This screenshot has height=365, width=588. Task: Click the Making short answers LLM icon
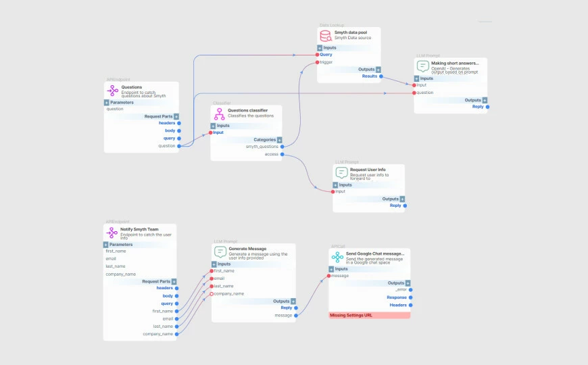click(x=422, y=66)
